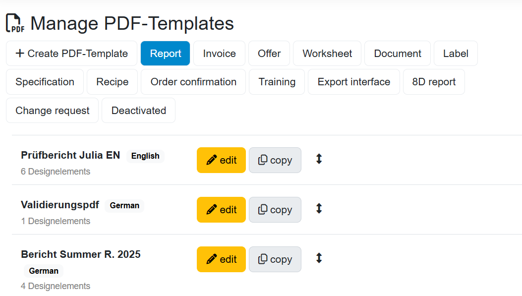Switch to the Invoice tab

(220, 53)
